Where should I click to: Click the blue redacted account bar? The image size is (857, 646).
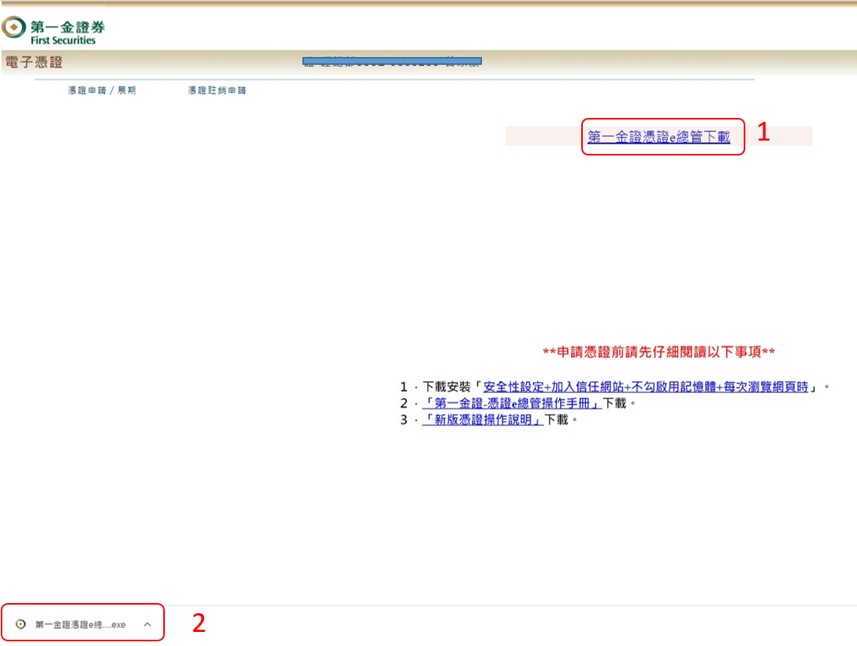(x=392, y=61)
